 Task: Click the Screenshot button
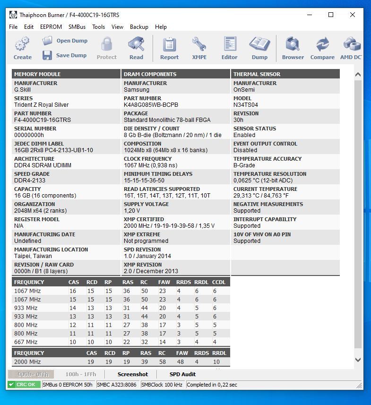[x=133, y=374]
